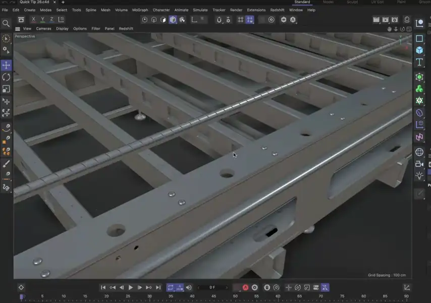Select the Move tool in the left toolbar
Viewport: 431px width, 303px height.
(x=7, y=65)
